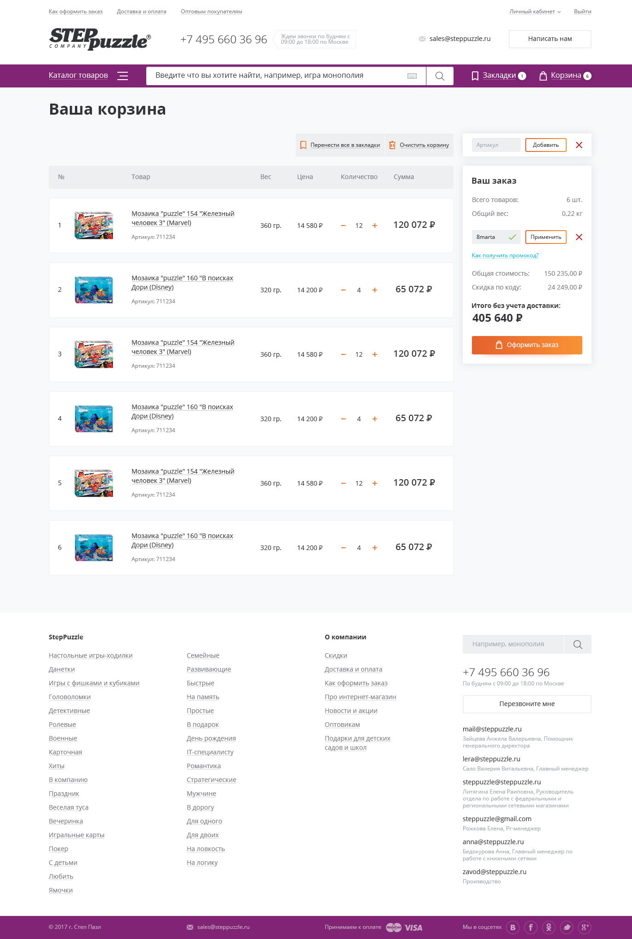Open footer link Семейные
This screenshot has height=939, width=632.
coord(203,655)
